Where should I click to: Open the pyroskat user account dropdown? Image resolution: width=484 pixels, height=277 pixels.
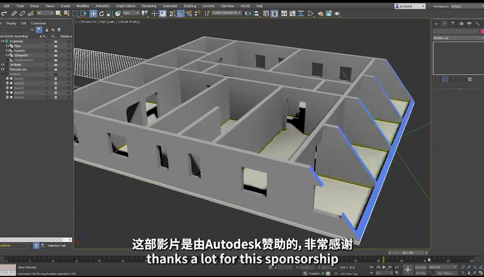(x=410, y=6)
